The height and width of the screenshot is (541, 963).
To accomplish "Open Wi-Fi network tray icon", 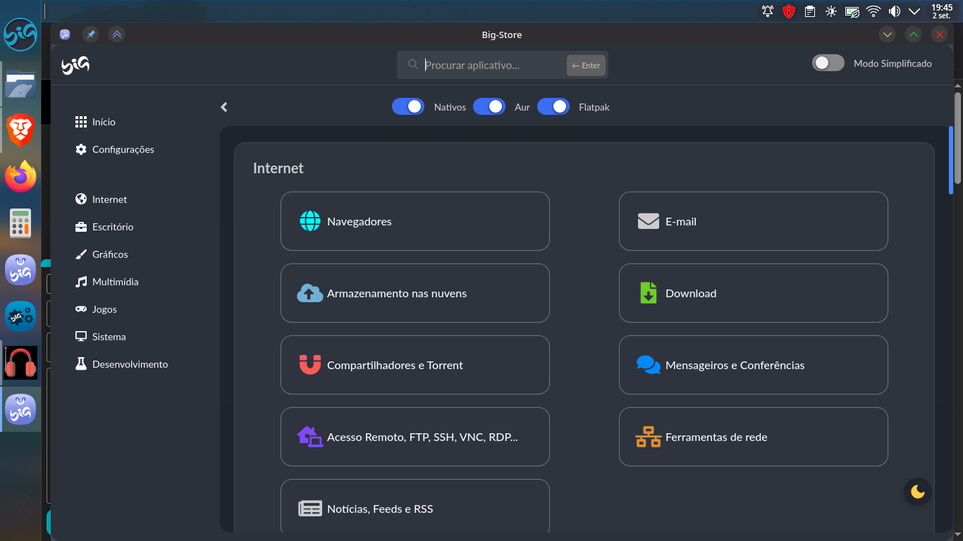I will coord(873,11).
